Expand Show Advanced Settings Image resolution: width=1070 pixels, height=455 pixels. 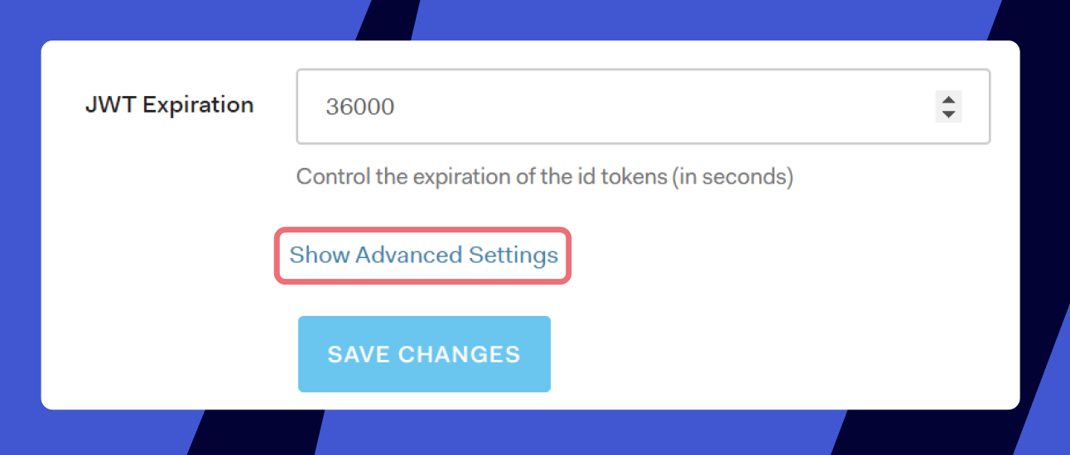pos(423,255)
